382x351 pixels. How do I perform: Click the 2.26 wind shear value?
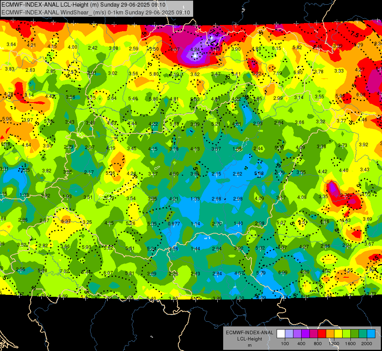(174, 274)
